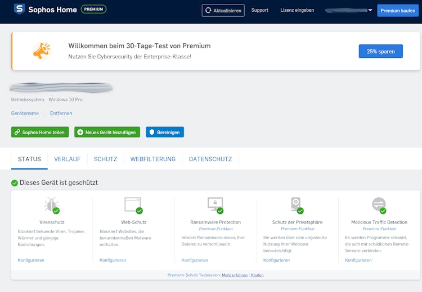
Task: Click the megaphone icon in the welcome banner
Action: pyautogui.click(x=42, y=51)
